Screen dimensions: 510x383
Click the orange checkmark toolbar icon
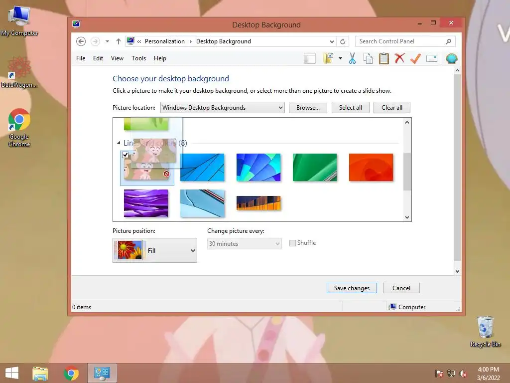[415, 58]
